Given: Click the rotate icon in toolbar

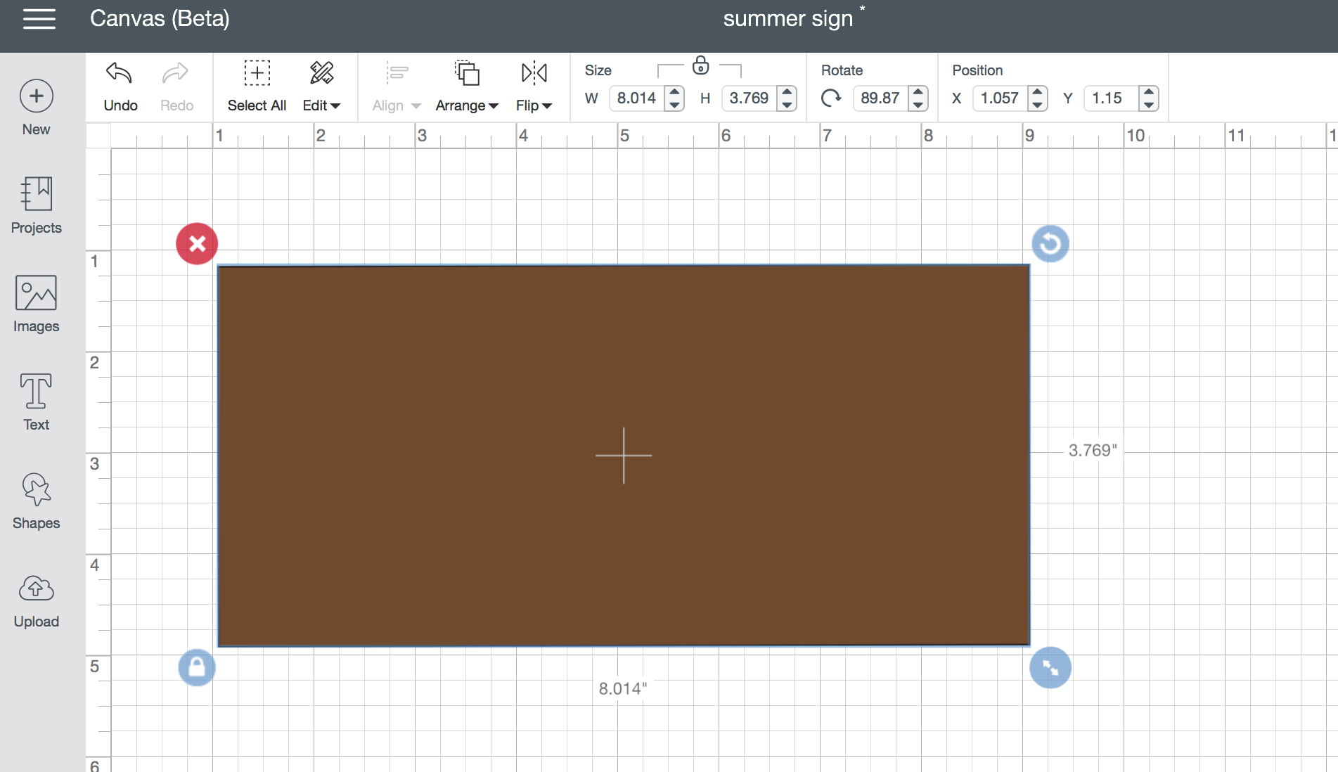Looking at the screenshot, I should click(x=831, y=98).
